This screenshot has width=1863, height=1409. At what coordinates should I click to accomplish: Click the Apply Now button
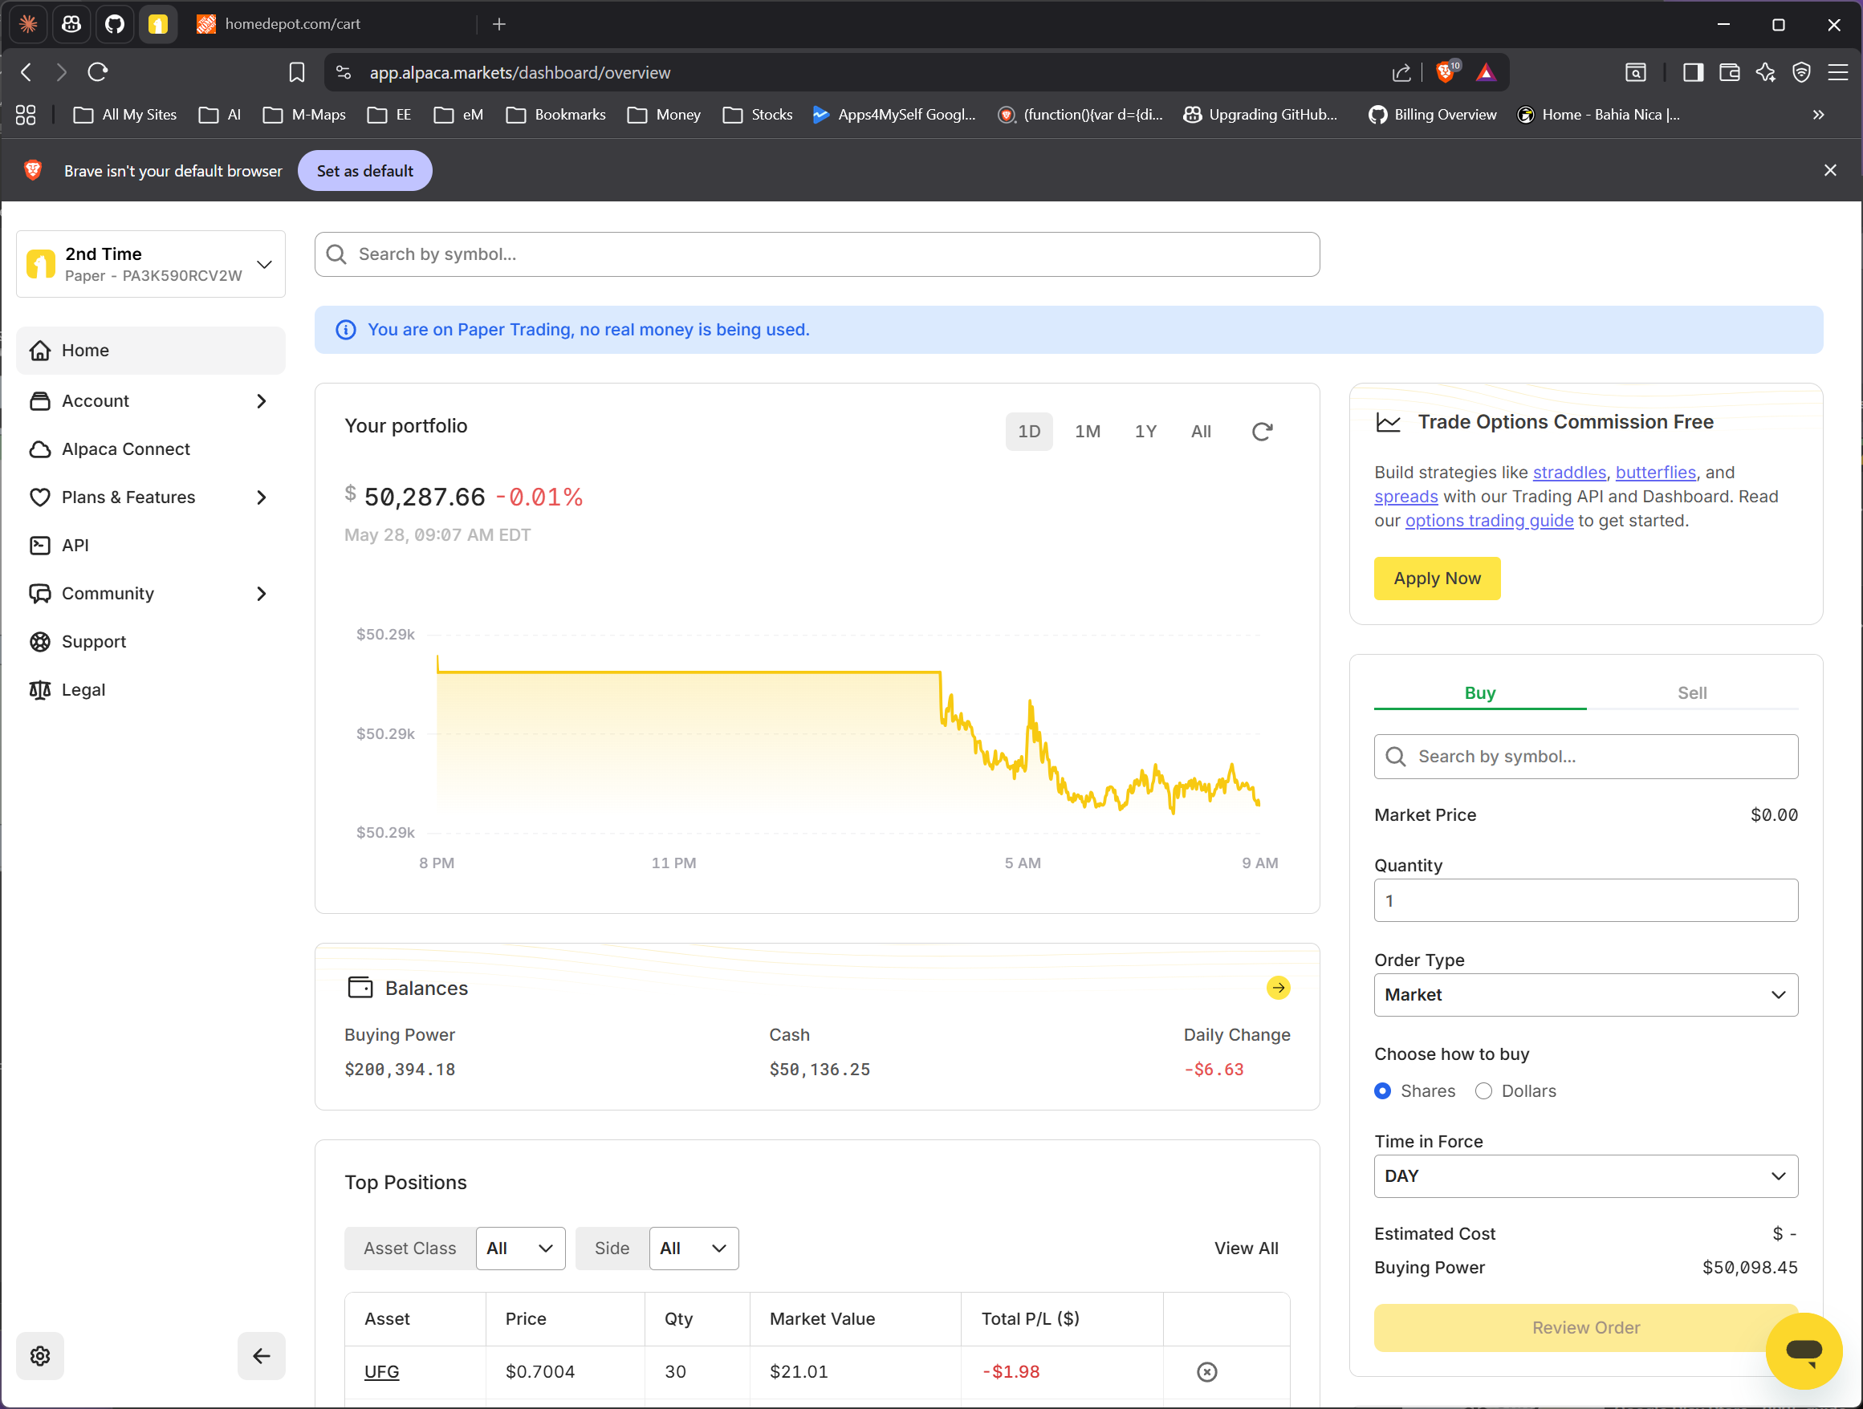pyautogui.click(x=1437, y=579)
